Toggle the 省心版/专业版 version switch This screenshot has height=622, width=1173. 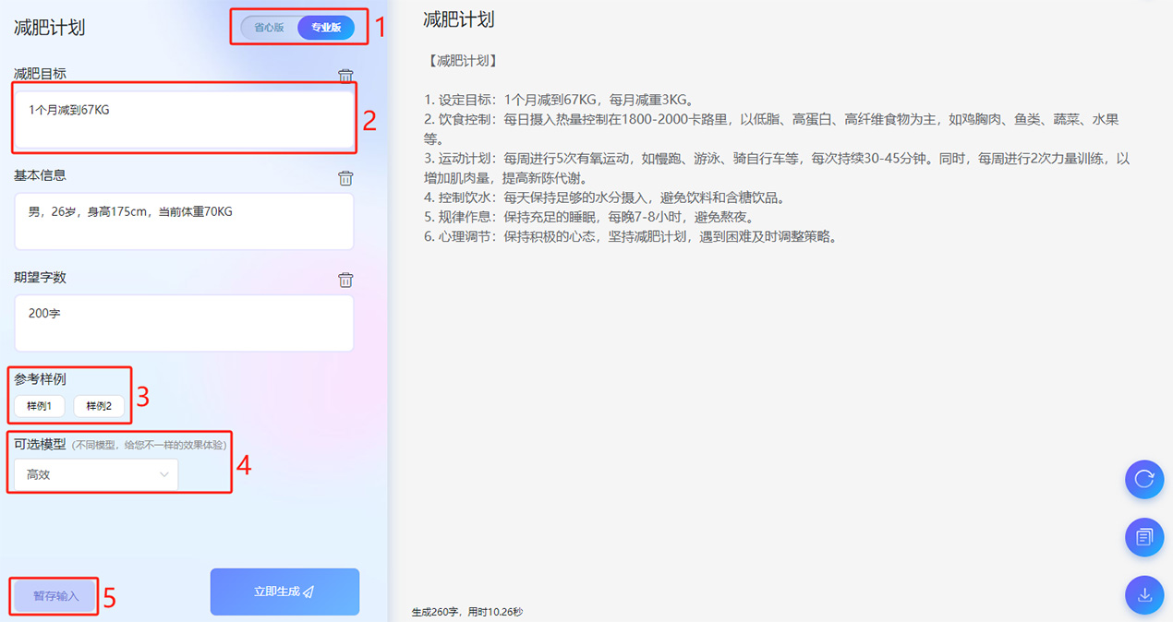[x=297, y=27]
